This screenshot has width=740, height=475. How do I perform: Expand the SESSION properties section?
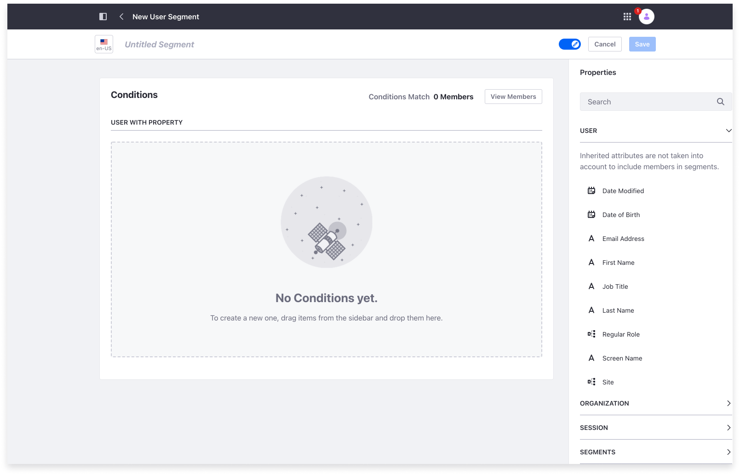(728, 428)
